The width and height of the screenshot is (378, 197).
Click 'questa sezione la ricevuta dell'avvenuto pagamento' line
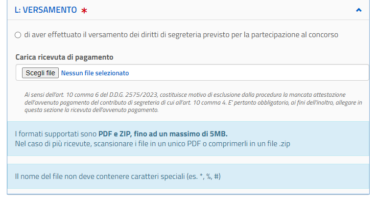click(x=91, y=110)
